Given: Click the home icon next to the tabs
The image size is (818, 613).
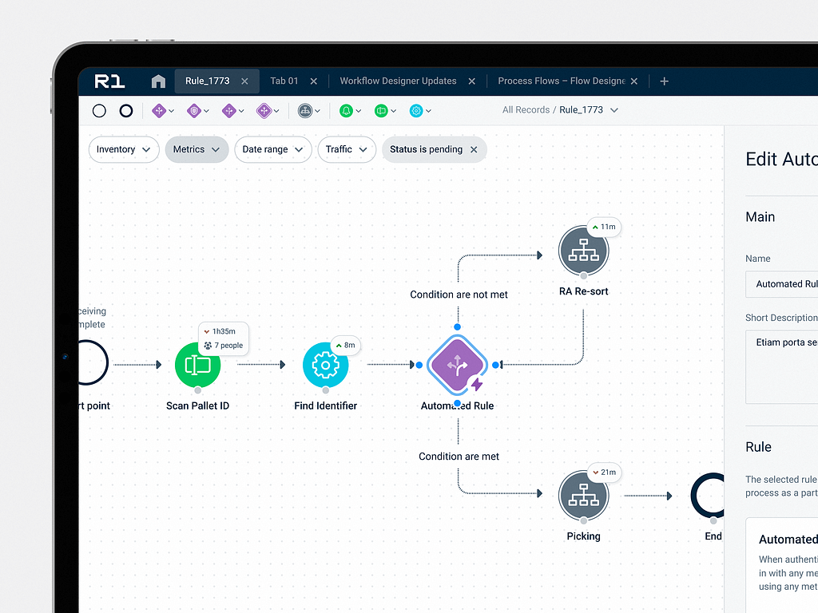Looking at the screenshot, I should coord(157,81).
